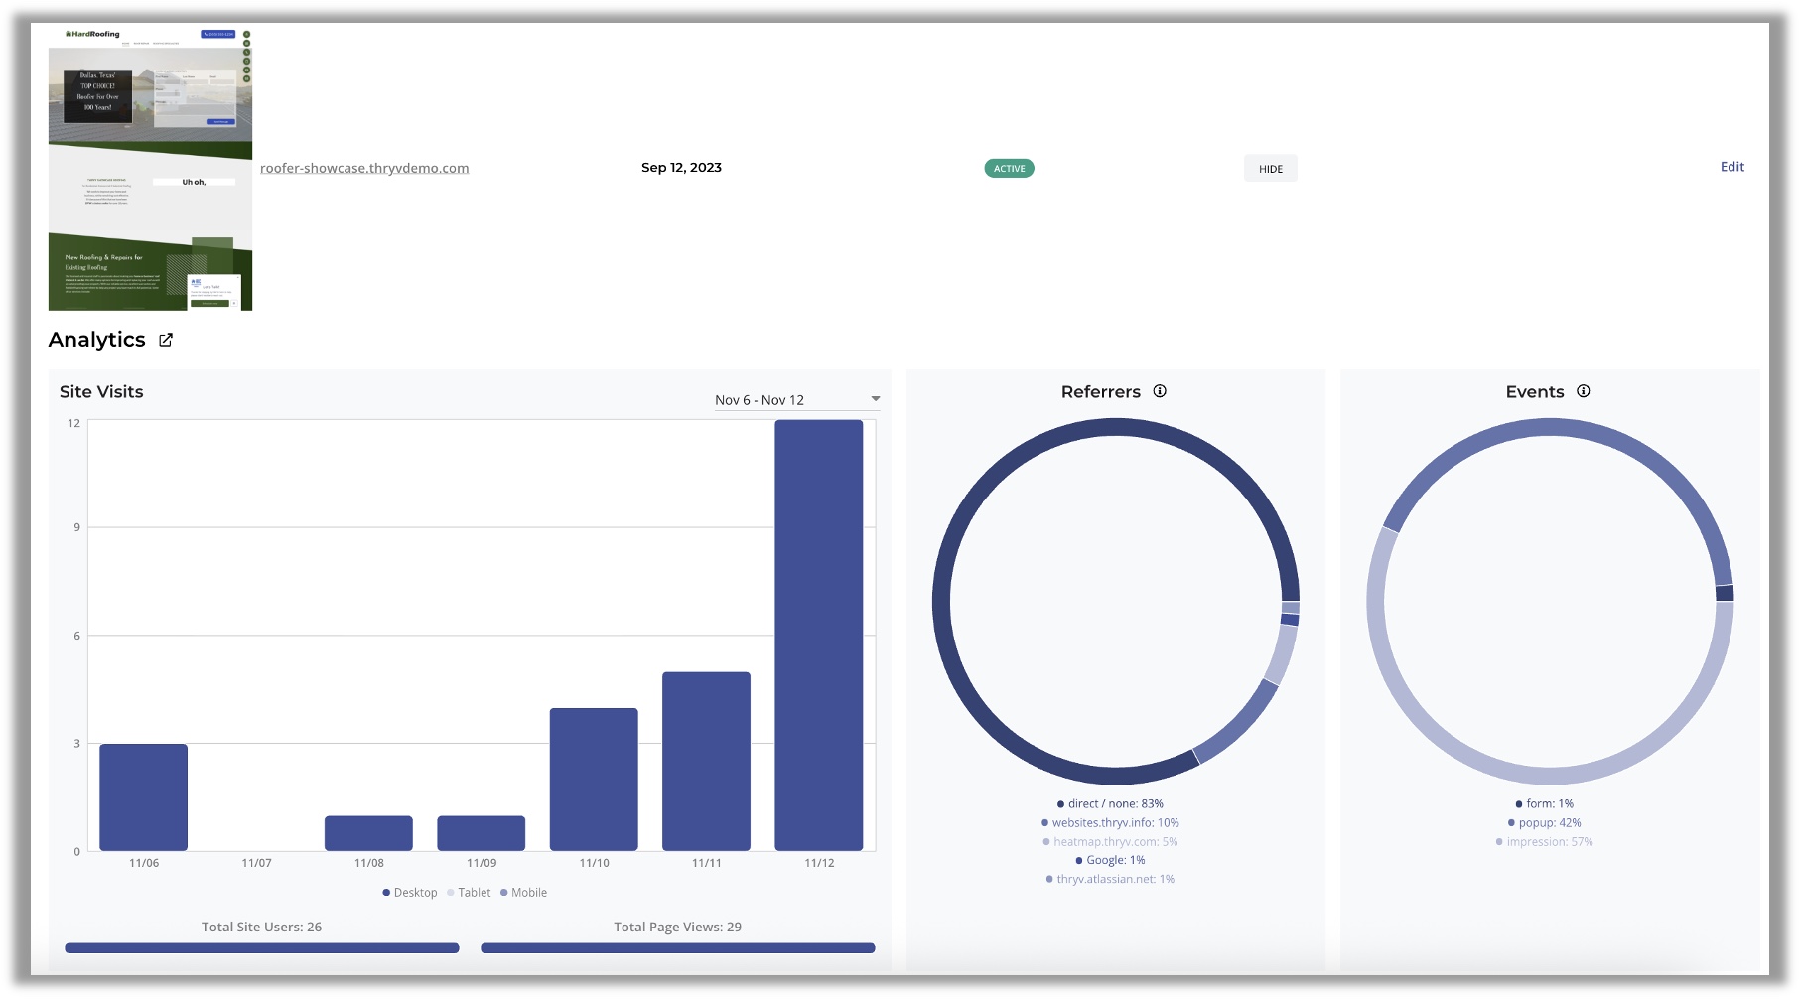Toggle popup event legend entry
Viewport: 1799px width, 999px height.
[x=1544, y=823]
